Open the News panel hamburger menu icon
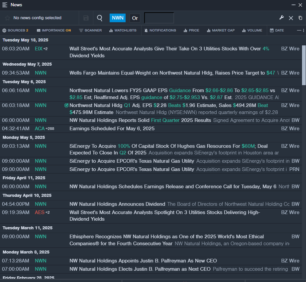The image size is (306, 282). (5, 5)
